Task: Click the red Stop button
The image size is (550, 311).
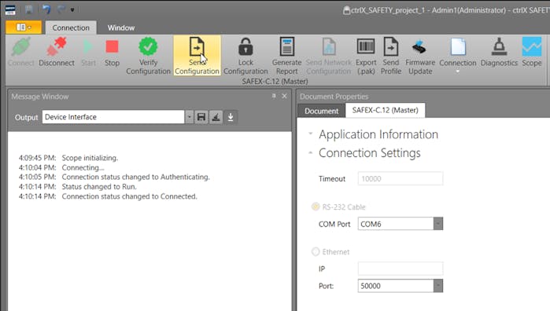Action: pyautogui.click(x=113, y=46)
